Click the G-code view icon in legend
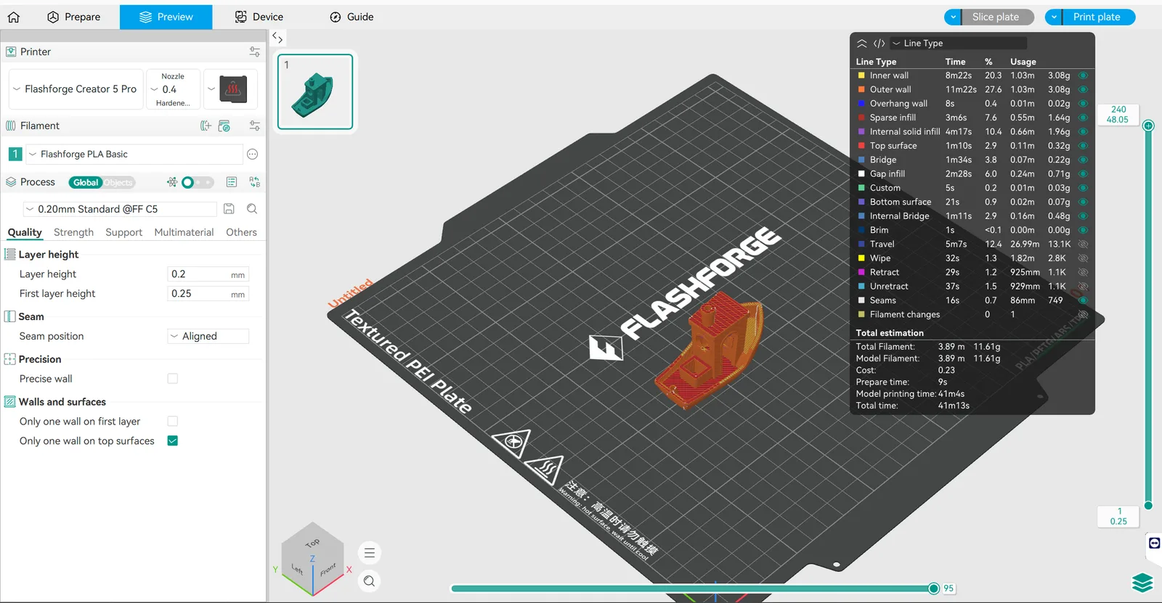The width and height of the screenshot is (1162, 603). pyautogui.click(x=879, y=44)
